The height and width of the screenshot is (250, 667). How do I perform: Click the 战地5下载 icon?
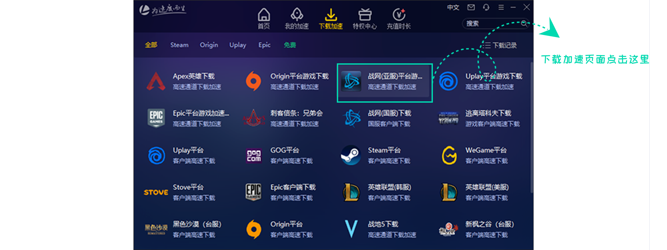(351, 229)
